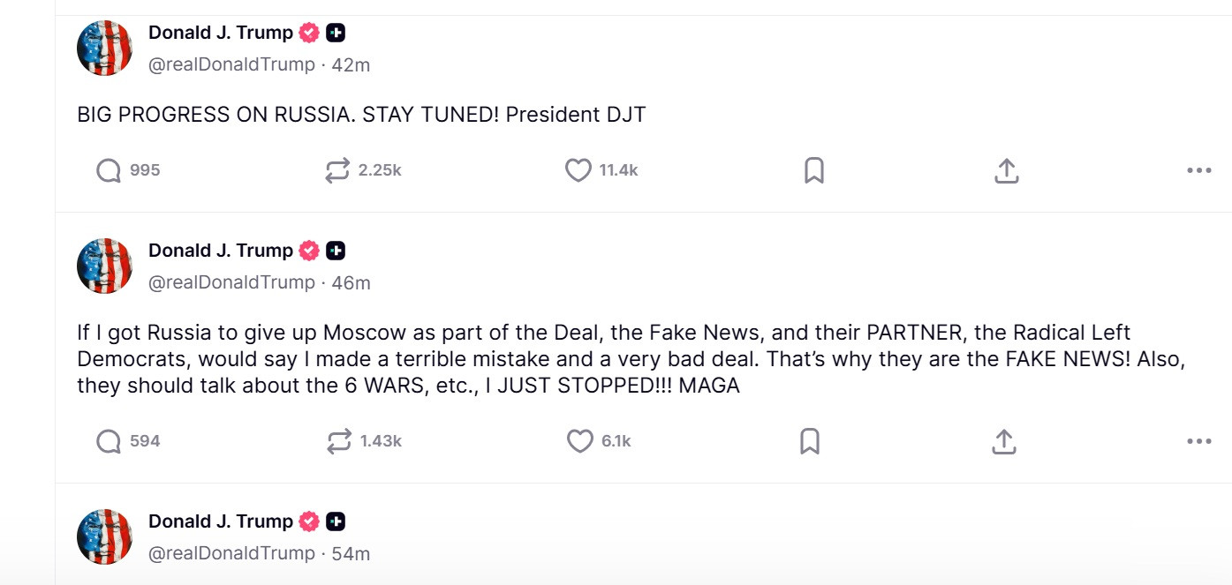Share the post mentioning Moscow
Viewport: 1232px width, 585px height.
click(x=1003, y=441)
